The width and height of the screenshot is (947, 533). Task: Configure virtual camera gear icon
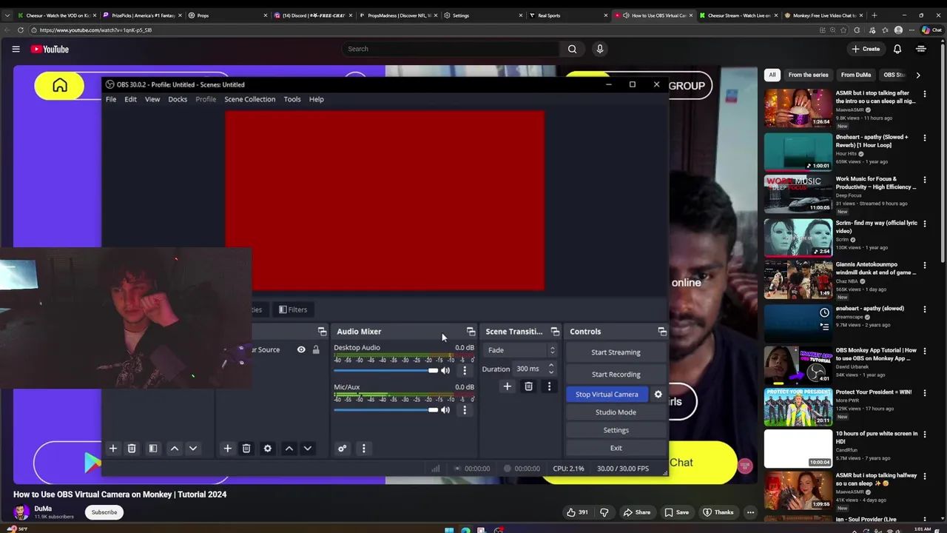[x=658, y=395]
